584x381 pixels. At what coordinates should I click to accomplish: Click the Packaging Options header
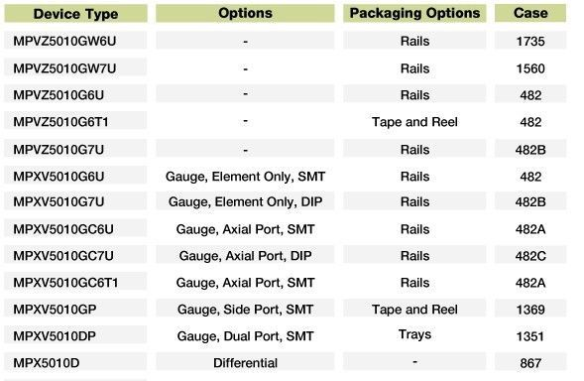(x=414, y=14)
